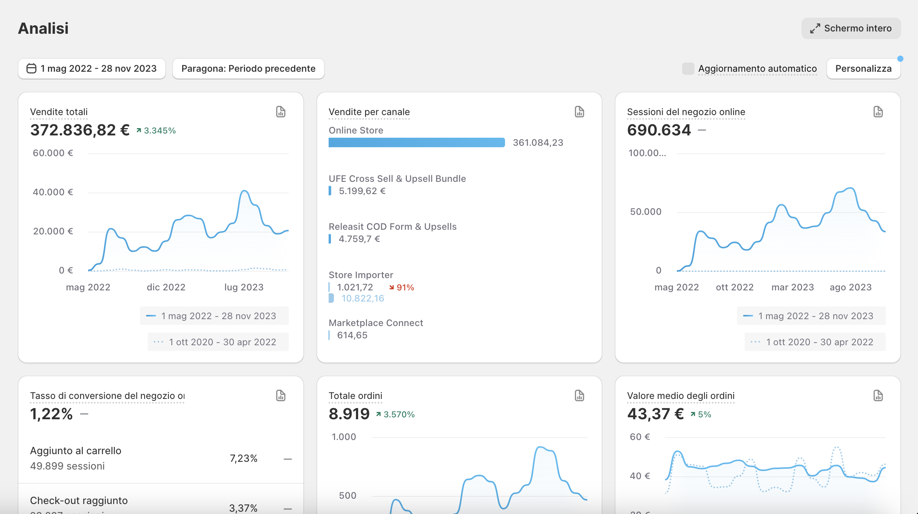The image size is (918, 514).
Task: Open the Vendite per canale title link
Action: click(369, 112)
